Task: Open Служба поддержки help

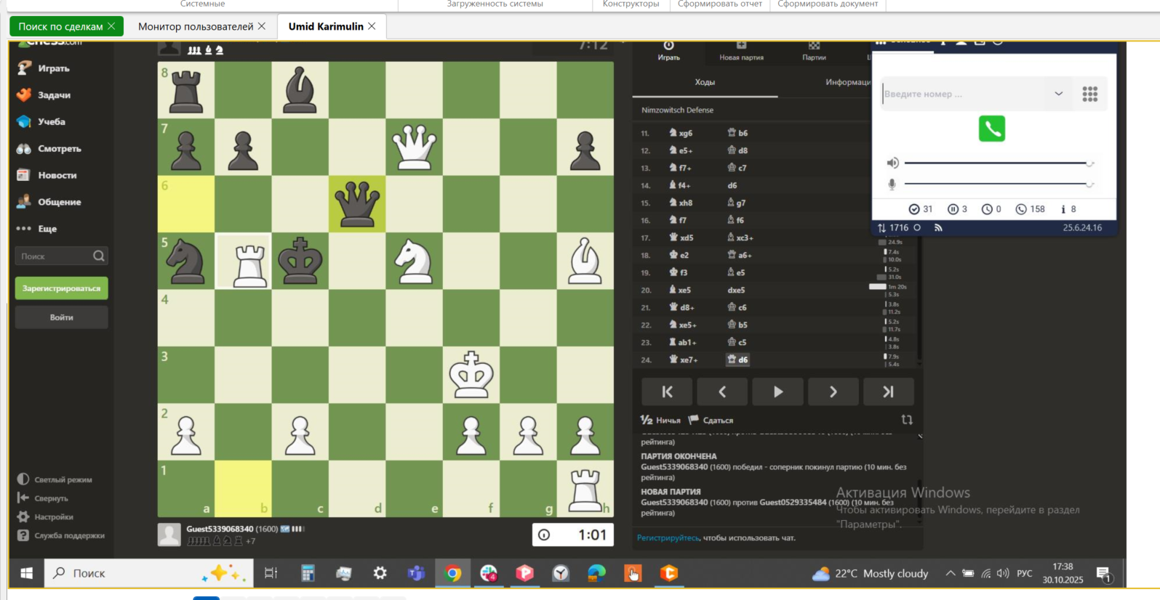Action: coord(61,535)
